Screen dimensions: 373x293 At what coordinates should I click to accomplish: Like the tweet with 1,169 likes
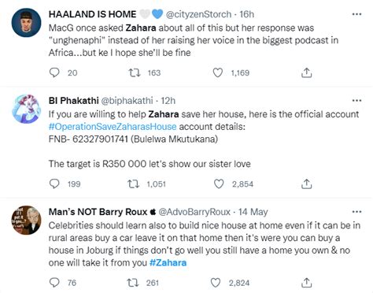(218, 72)
